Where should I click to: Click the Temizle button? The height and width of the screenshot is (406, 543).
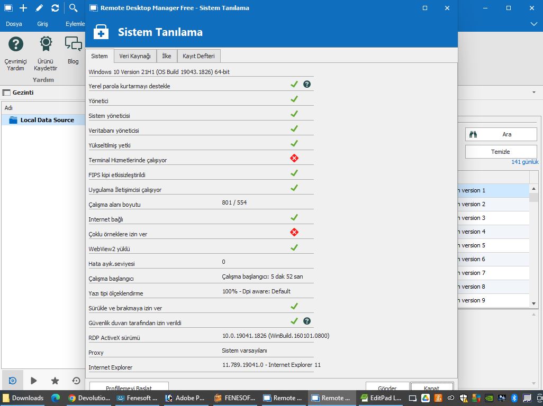click(x=501, y=152)
